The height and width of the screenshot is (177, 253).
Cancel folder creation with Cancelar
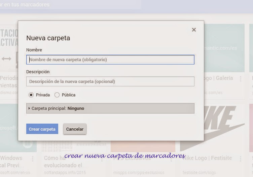click(x=75, y=129)
